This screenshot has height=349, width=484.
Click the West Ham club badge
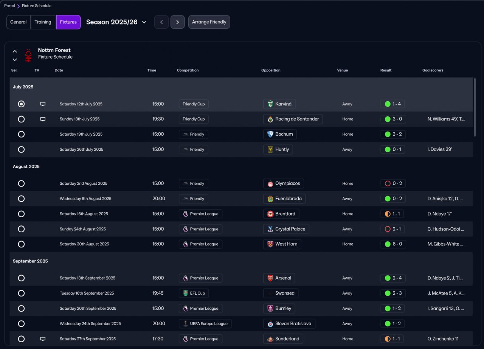click(270, 244)
